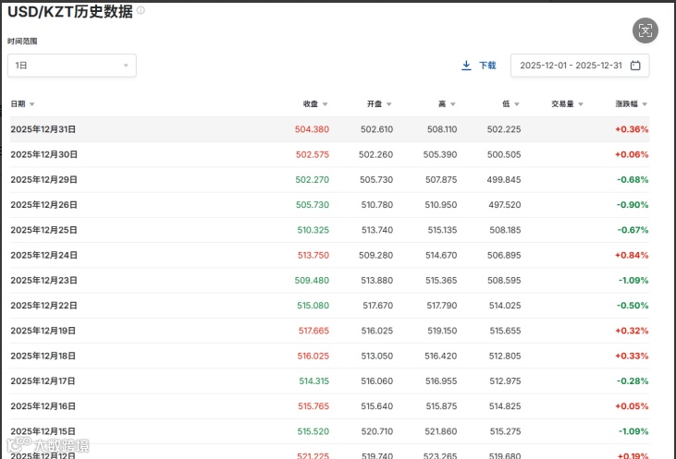Click closing price 515.080
The image size is (676, 459).
coord(313,306)
